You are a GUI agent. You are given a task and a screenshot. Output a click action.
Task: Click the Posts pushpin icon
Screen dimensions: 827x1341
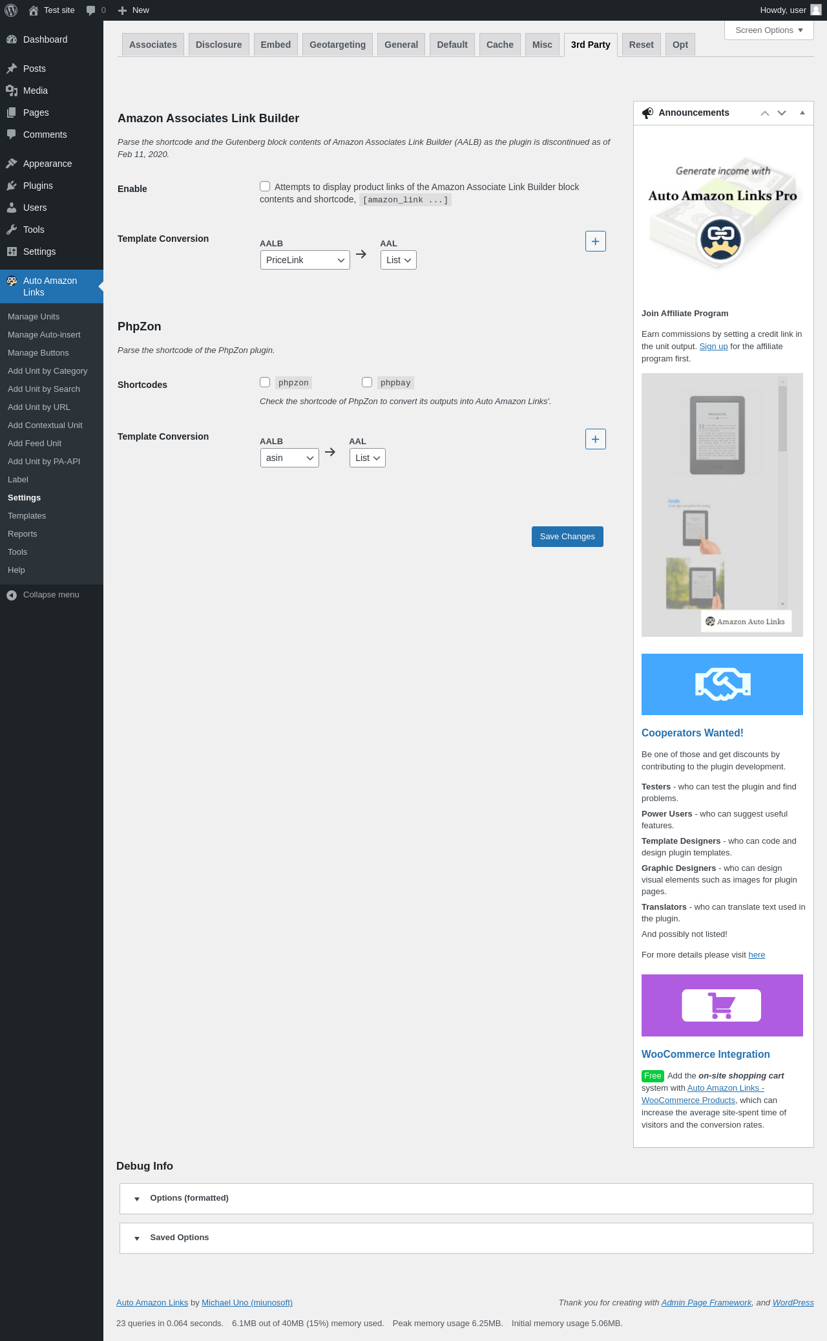pos(12,69)
